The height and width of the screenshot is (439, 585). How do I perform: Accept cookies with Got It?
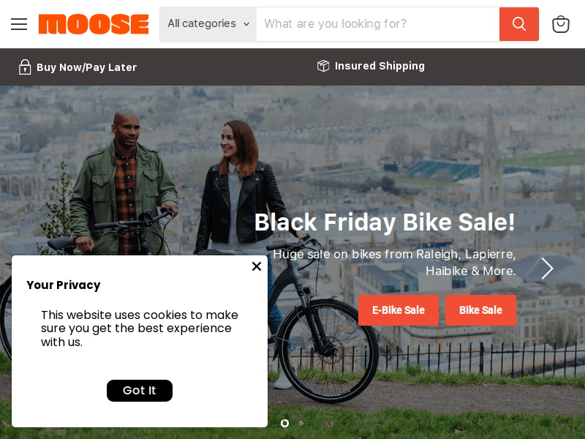(139, 391)
